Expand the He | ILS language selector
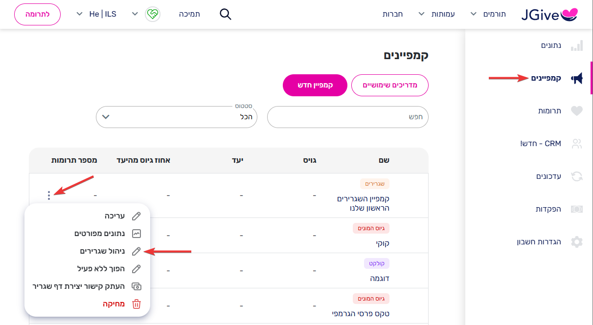The image size is (593, 325). pyautogui.click(x=96, y=14)
